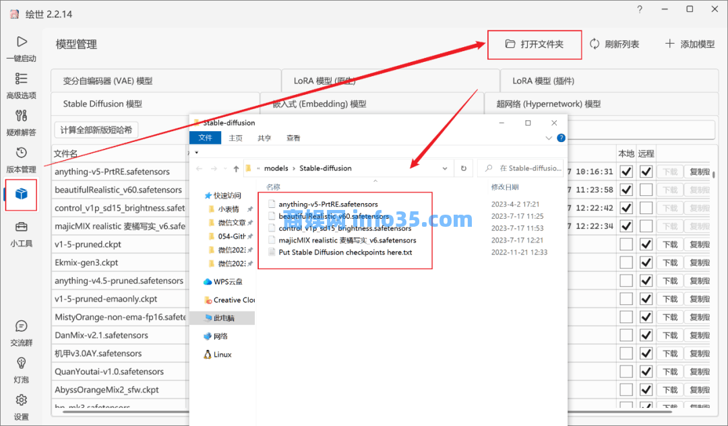Click the Explorer search Stable-diffusion field
The height and width of the screenshot is (426, 728).
pos(522,168)
